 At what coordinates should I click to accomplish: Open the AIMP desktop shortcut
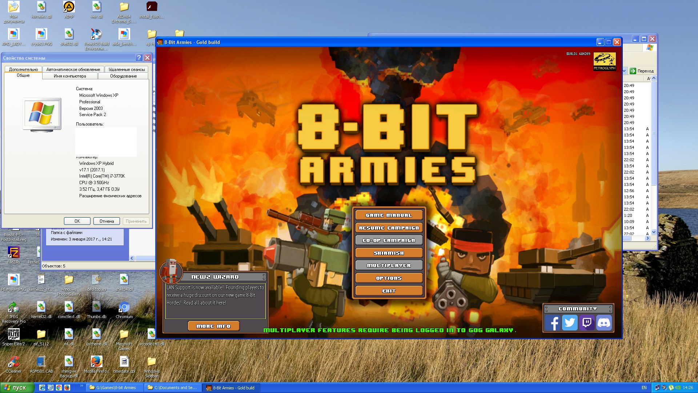(69, 10)
